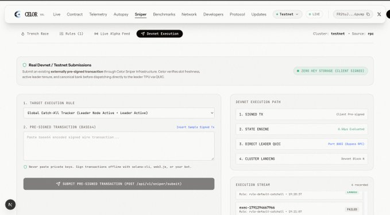Click the Celor logo icon

tap(17, 14)
